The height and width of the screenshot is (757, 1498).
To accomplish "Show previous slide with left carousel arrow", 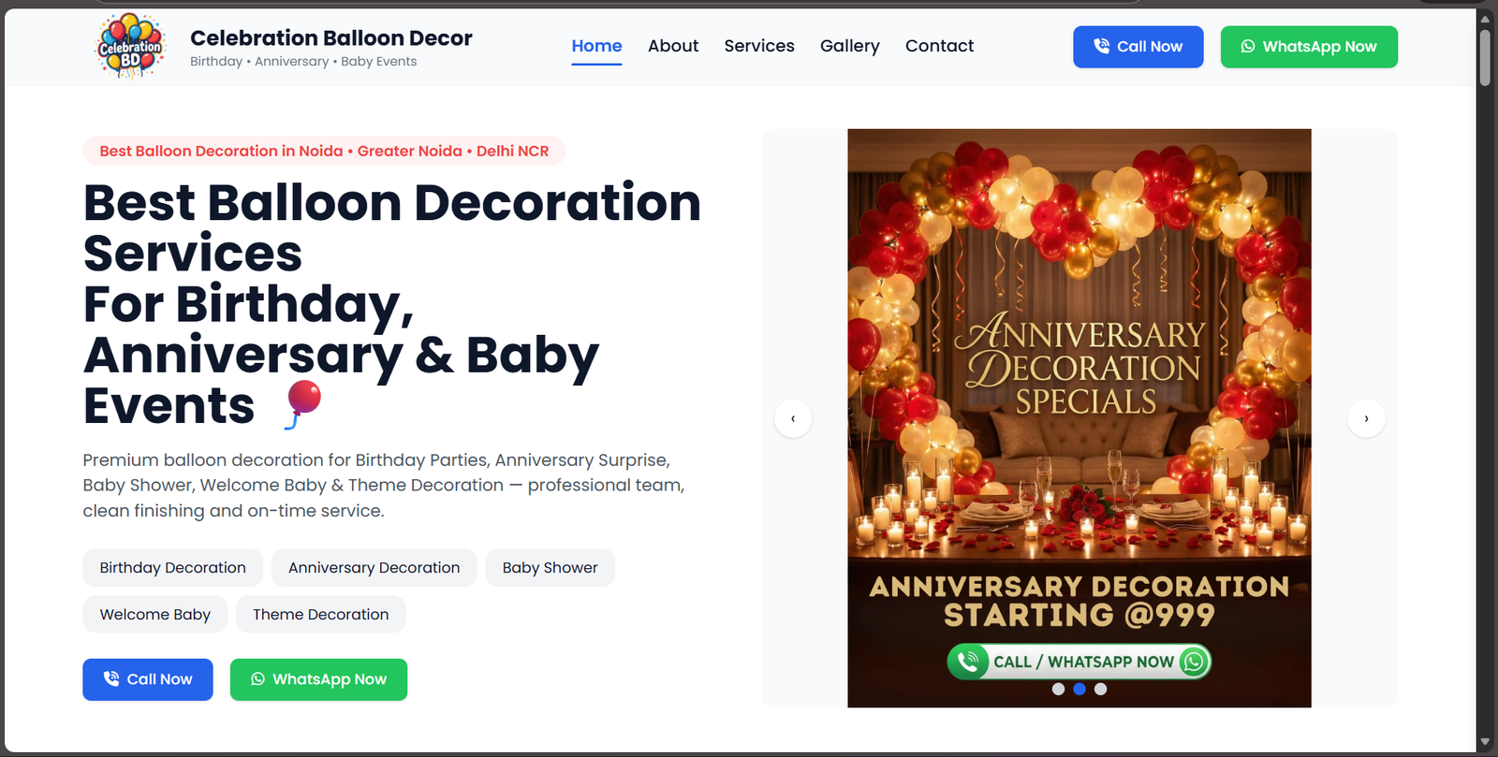I will (793, 418).
